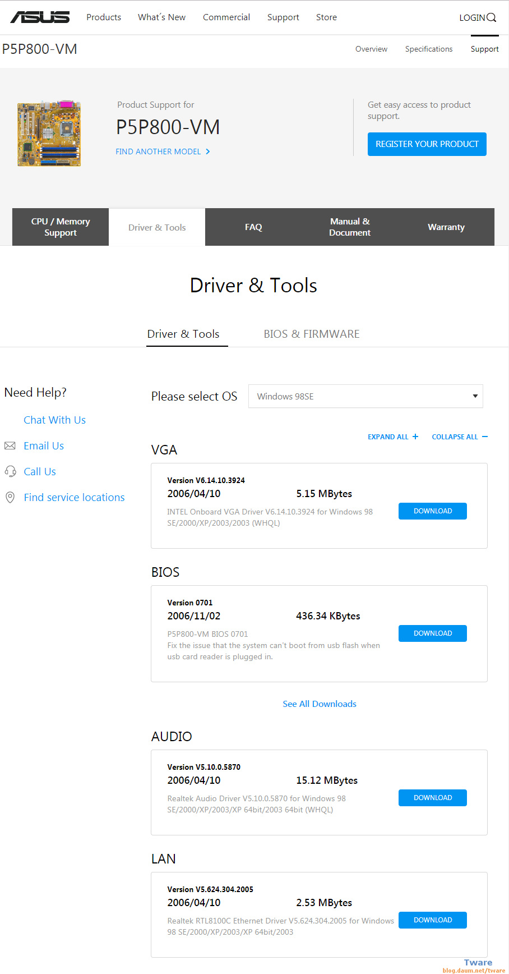Switch to CPU / Memory Support tab
This screenshot has width=509, height=974.
coord(61,227)
